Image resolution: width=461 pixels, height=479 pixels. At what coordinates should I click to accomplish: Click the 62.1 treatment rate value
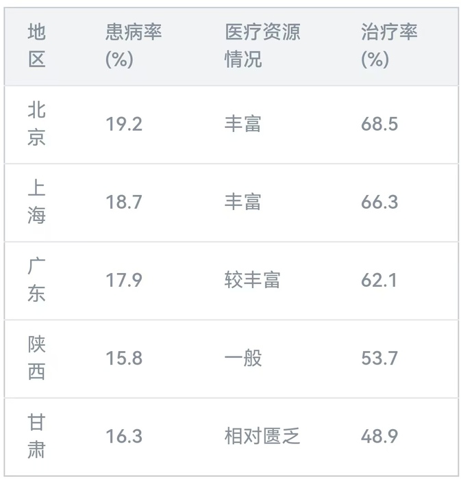(379, 280)
